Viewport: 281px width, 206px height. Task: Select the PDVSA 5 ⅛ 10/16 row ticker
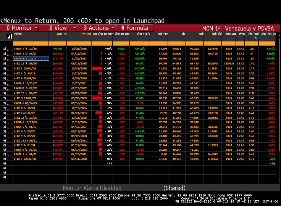pyautogui.click(x=25, y=48)
